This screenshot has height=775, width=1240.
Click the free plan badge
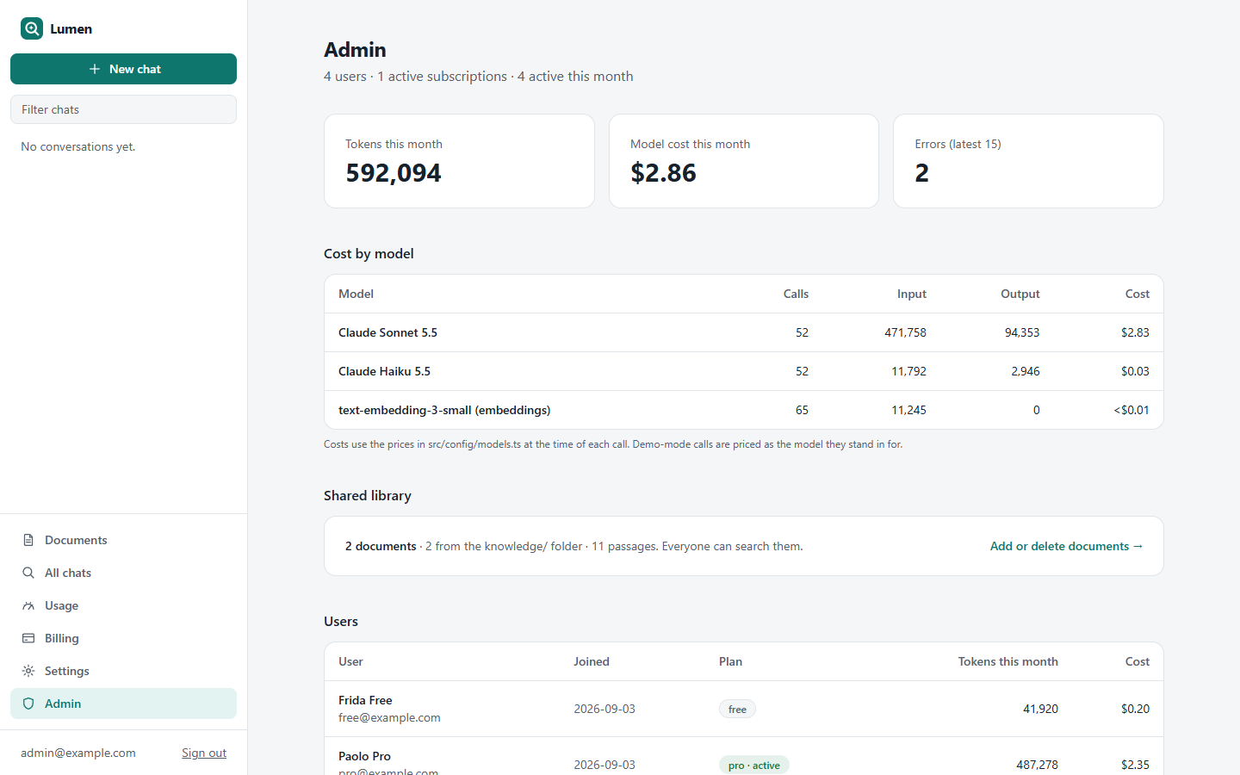click(x=737, y=709)
